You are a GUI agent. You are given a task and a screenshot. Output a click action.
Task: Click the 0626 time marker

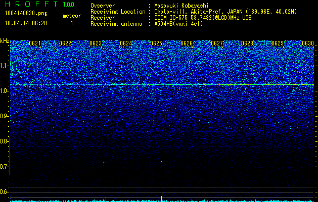(x=187, y=43)
